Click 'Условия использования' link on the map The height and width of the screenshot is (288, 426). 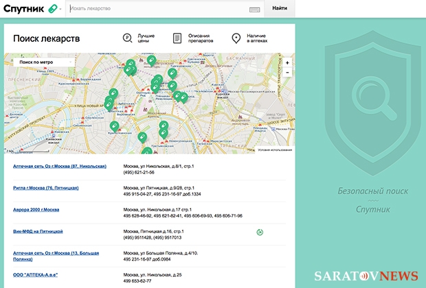tap(275, 149)
